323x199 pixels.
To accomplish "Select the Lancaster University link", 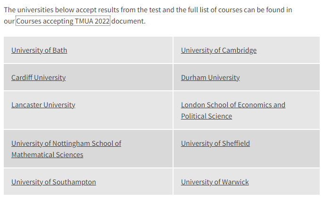I will [x=43, y=105].
